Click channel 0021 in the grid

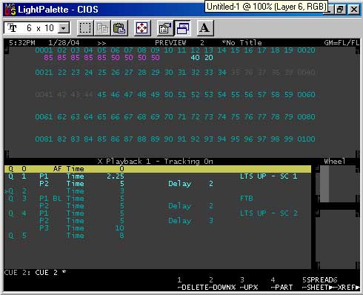coord(44,73)
